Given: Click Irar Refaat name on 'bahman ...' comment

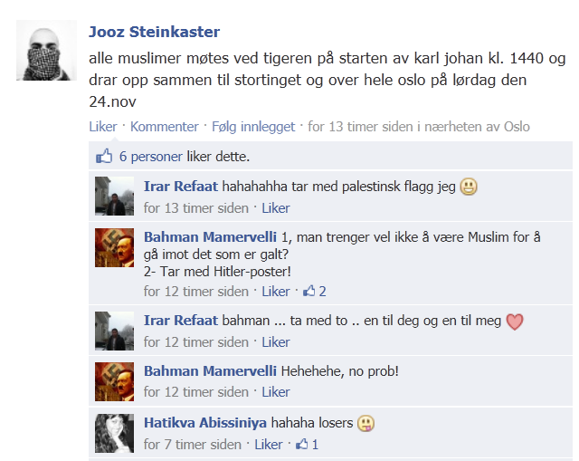Looking at the screenshot, I should [x=181, y=320].
